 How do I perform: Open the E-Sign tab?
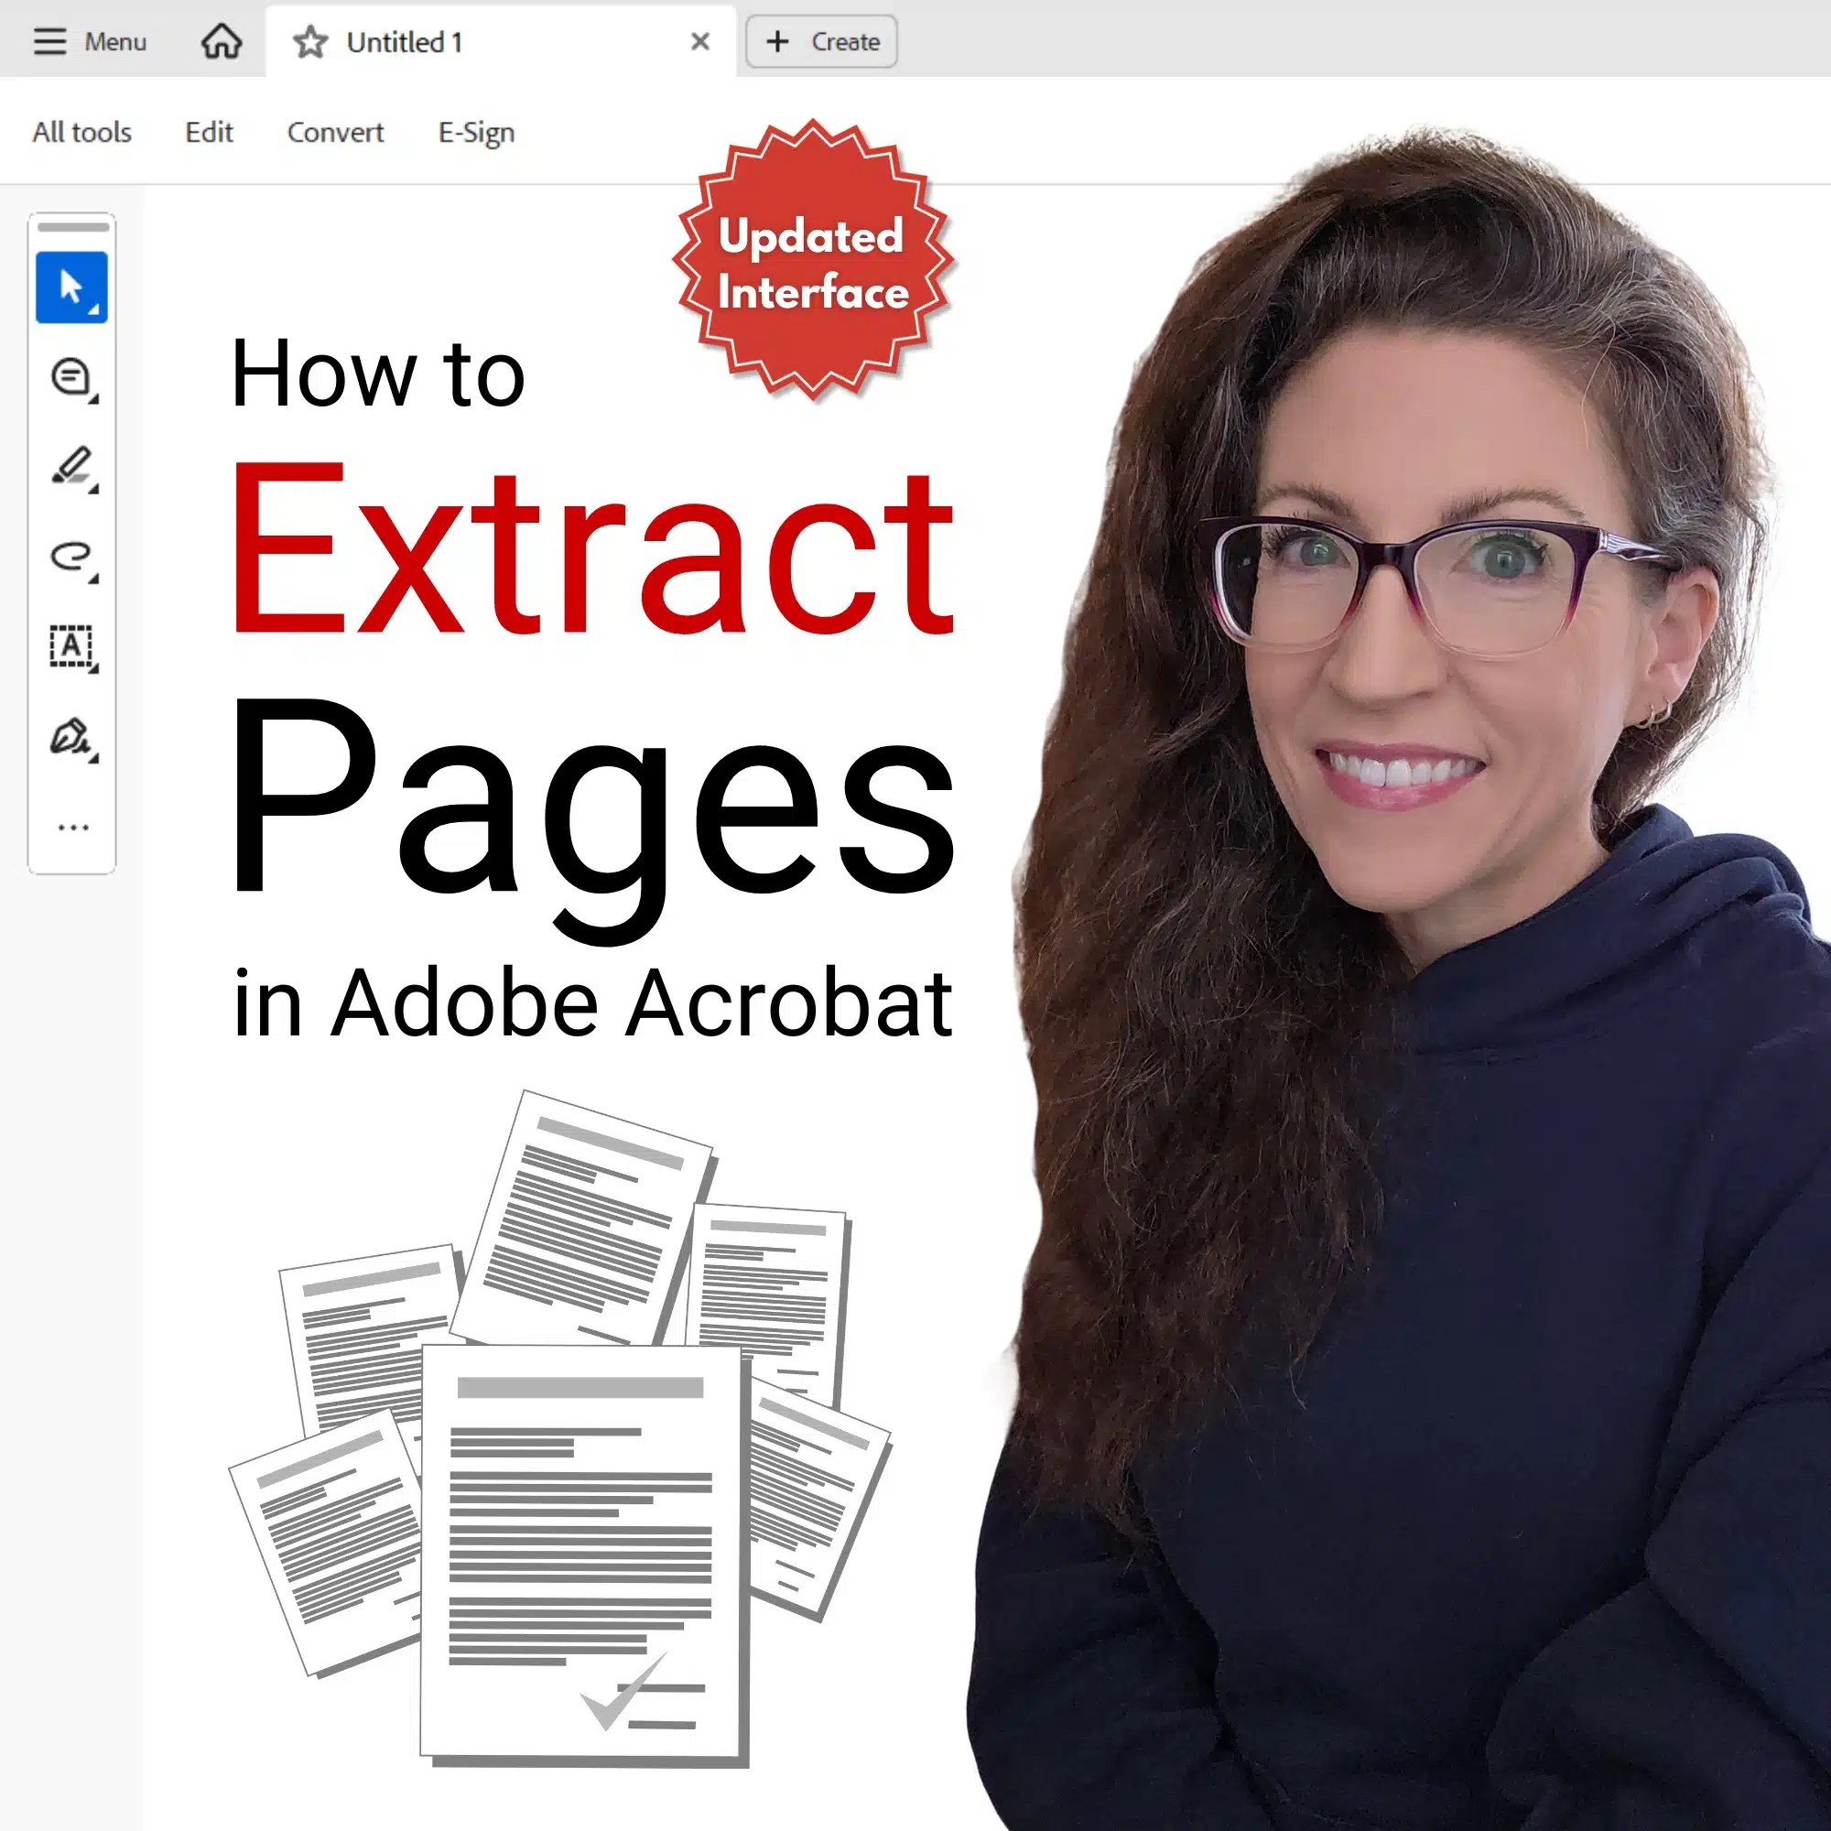(x=476, y=133)
